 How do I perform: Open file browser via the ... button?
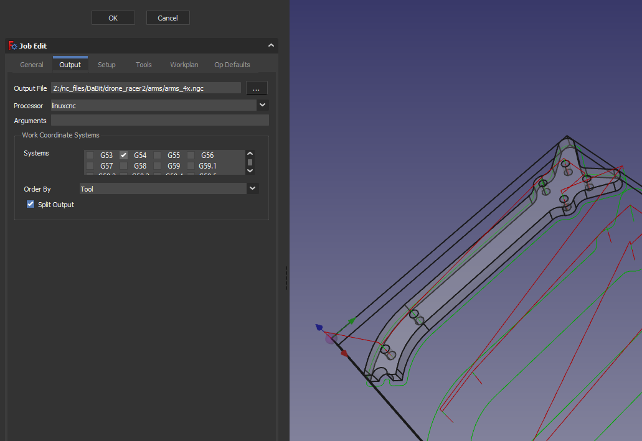256,88
